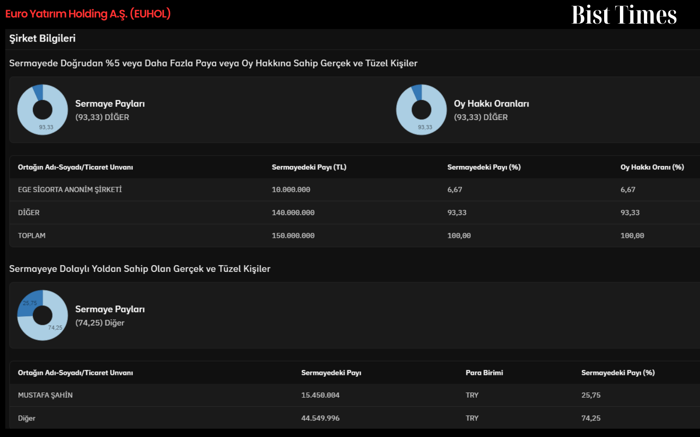Select the Şirket Bilgileri heading
Image resolution: width=700 pixels, height=437 pixels.
(42, 38)
